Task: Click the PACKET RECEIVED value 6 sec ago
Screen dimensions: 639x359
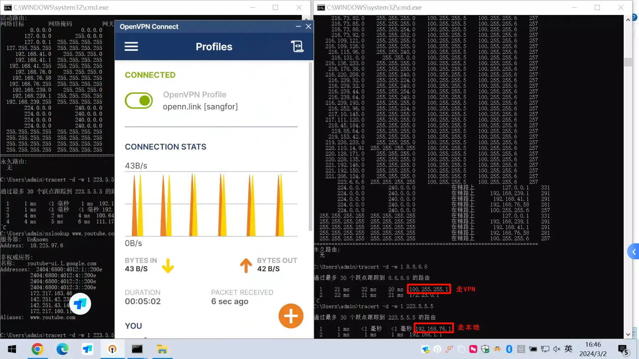Action: 230,301
